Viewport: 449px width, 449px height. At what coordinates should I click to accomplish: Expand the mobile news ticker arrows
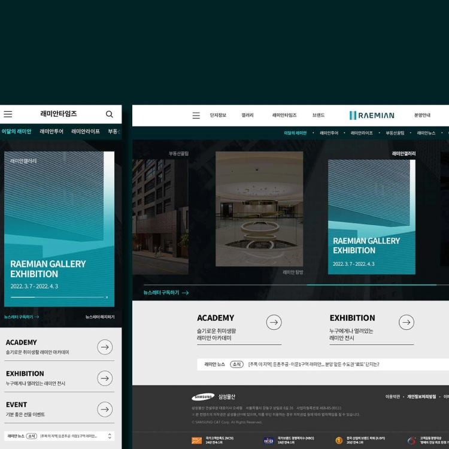[110, 436]
